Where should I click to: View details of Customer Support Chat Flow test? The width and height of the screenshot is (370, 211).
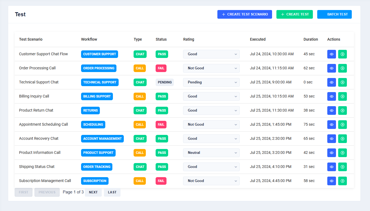(331, 54)
